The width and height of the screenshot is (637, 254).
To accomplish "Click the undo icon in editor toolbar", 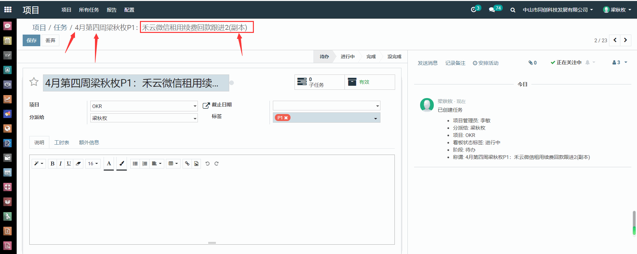I will [x=207, y=164].
